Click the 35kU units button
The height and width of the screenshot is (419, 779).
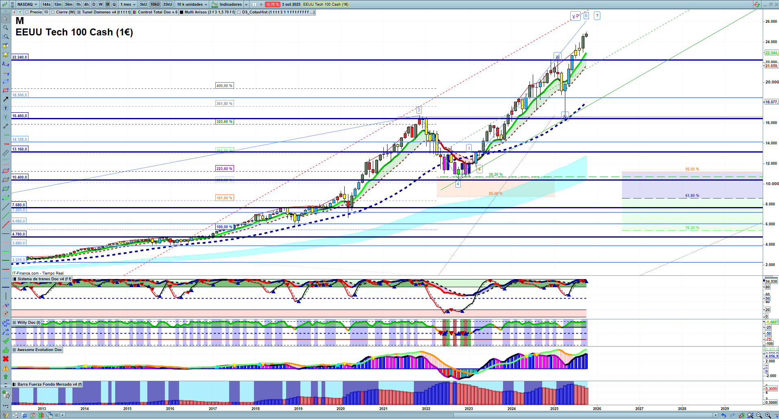[x=167, y=4]
